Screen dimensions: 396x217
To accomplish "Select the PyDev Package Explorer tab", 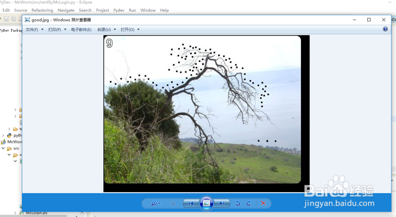I will click(x=11, y=30).
